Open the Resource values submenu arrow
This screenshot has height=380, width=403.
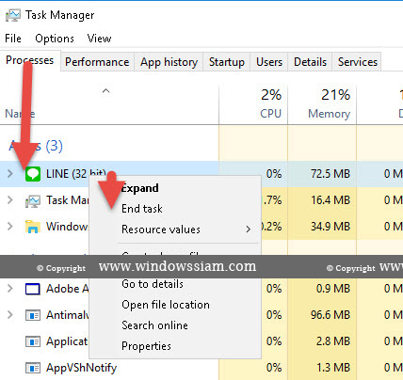pos(249,230)
